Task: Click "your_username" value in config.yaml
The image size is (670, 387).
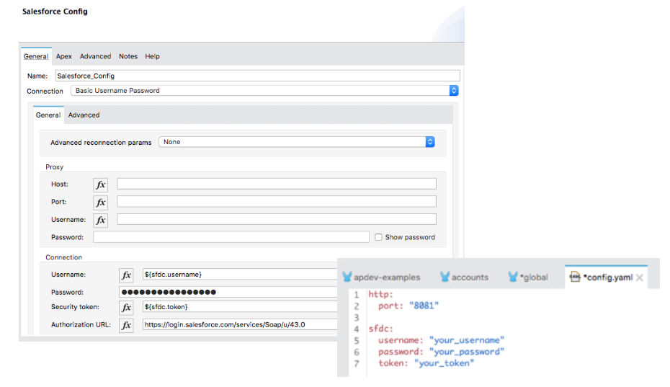Action: pos(467,340)
